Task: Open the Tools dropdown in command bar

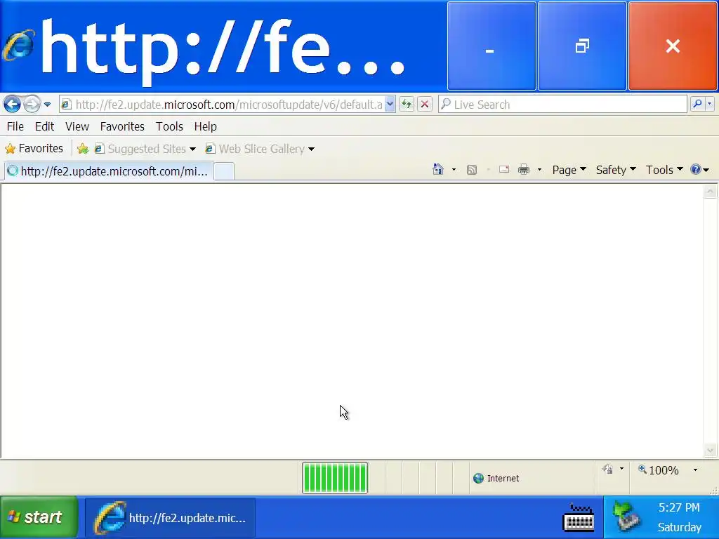Action: (x=664, y=170)
